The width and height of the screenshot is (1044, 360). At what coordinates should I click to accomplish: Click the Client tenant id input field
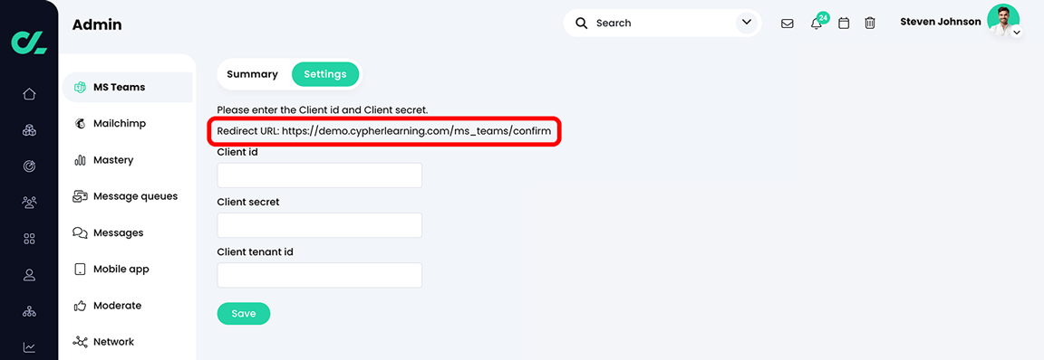320,275
